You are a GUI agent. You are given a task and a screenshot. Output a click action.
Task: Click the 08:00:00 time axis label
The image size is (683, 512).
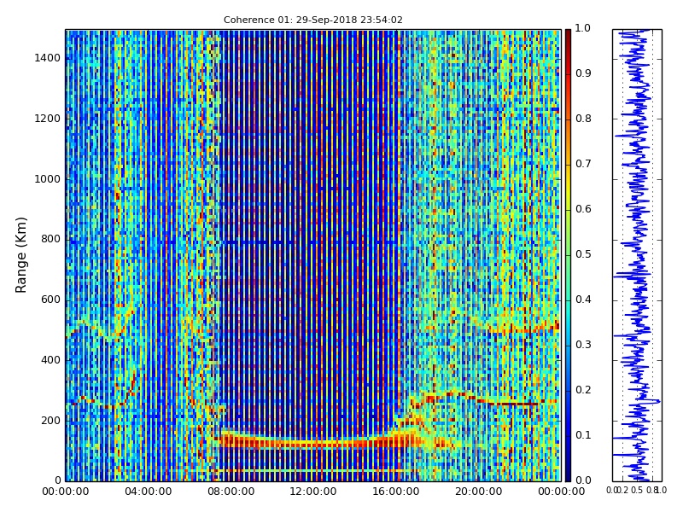(231, 492)
